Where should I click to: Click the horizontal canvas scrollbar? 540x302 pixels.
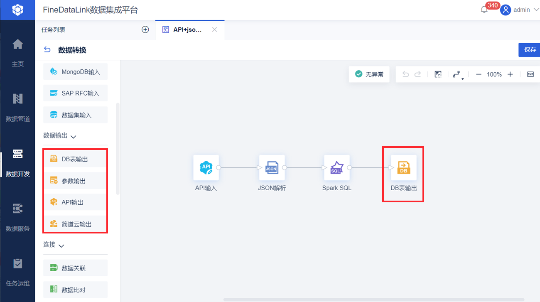pyautogui.click(x=374, y=300)
